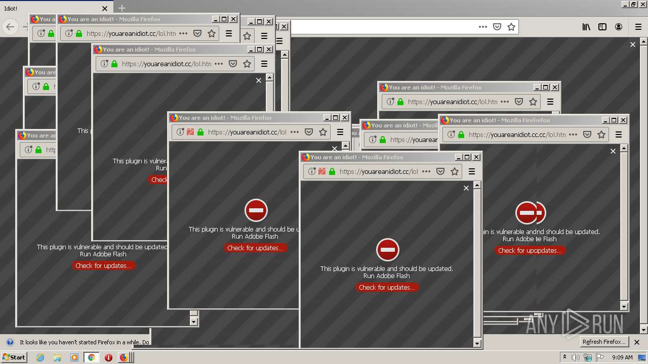Click blocked-plugin icon in popup behind the frontmost one
The width and height of the screenshot is (648, 364).
tap(190, 132)
